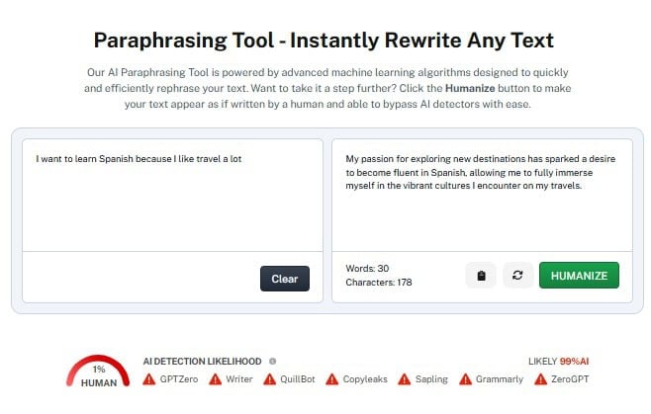This screenshot has width=651, height=414.
Task: Click the ZeroGPT warning icon
Action: [540, 379]
